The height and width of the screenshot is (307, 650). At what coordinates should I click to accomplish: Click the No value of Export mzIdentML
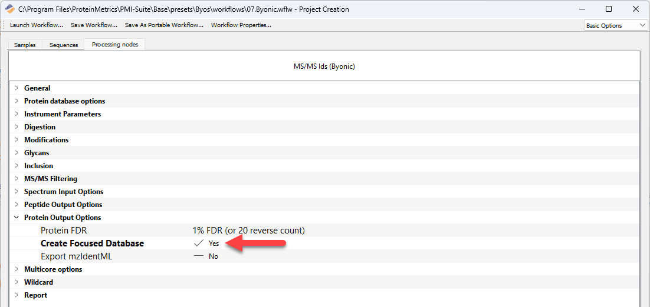coord(214,256)
